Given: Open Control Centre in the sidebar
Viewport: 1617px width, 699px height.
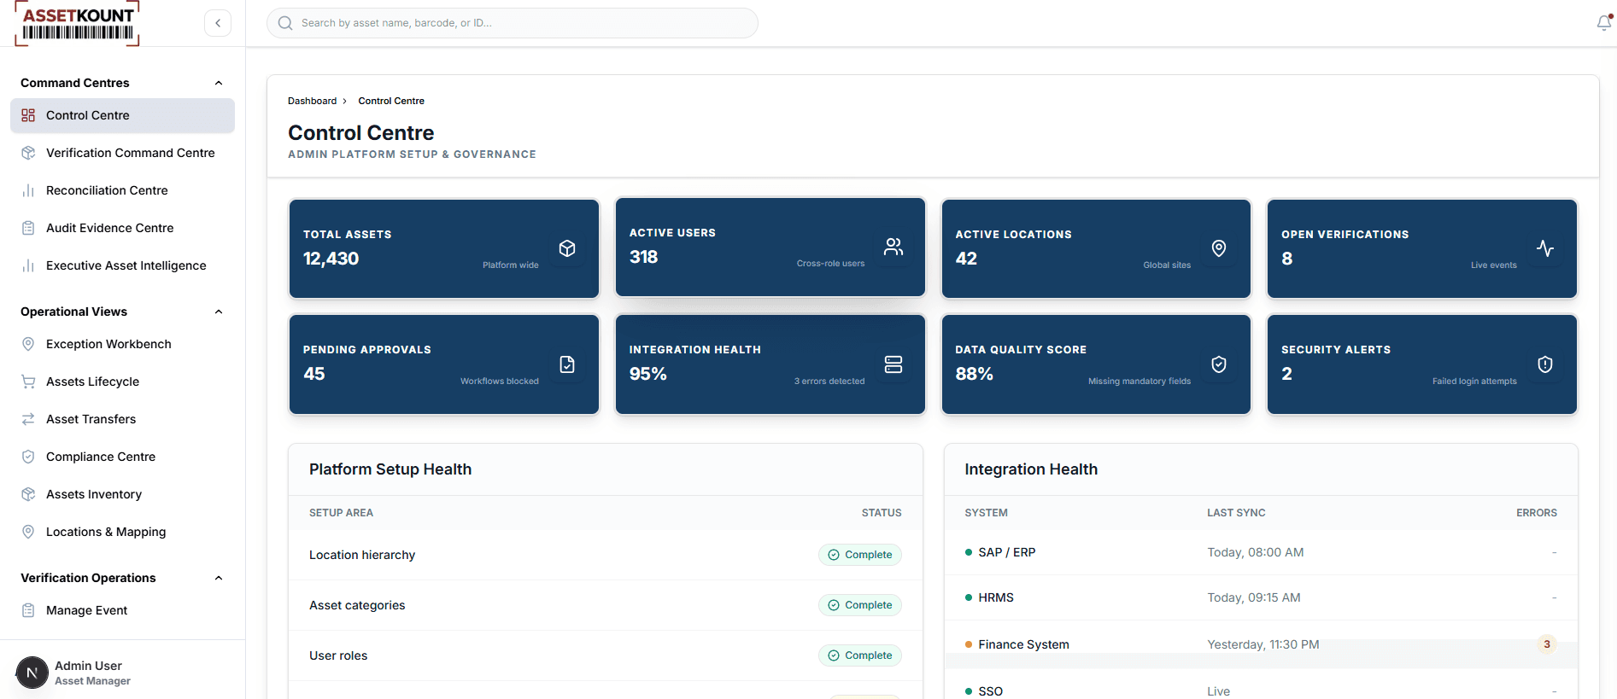Looking at the screenshot, I should tap(122, 115).
